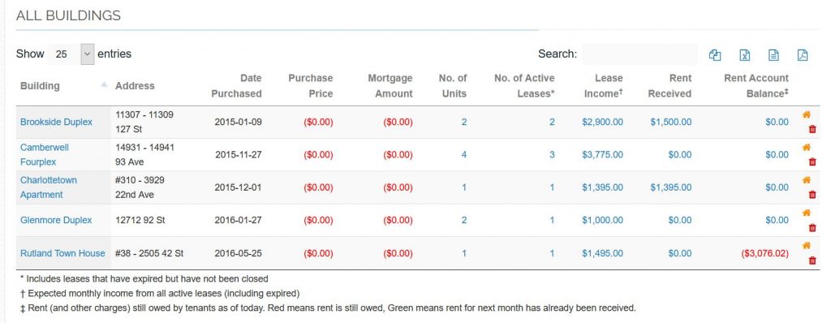
Task: Sort the table by Date Purchased
Action: tap(236, 86)
